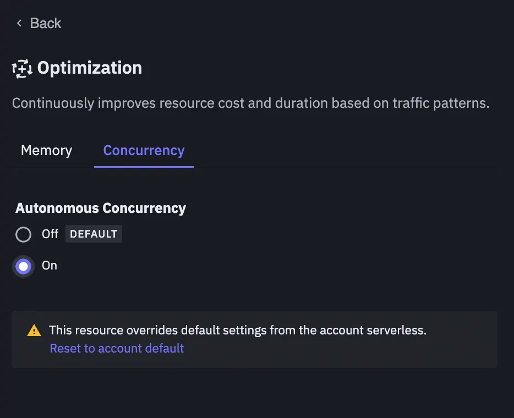Image resolution: width=514 pixels, height=418 pixels.
Task: Click the Off option label
Action: pyautogui.click(x=50, y=234)
